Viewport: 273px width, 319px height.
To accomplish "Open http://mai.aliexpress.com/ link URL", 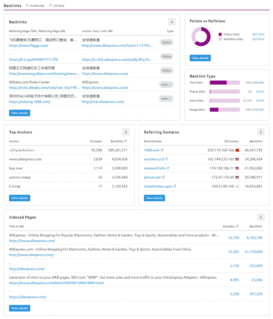I will click(103, 102).
